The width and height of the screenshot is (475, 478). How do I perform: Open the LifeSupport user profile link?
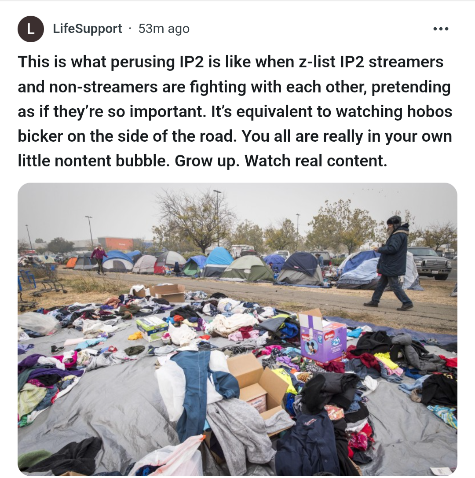(x=87, y=29)
